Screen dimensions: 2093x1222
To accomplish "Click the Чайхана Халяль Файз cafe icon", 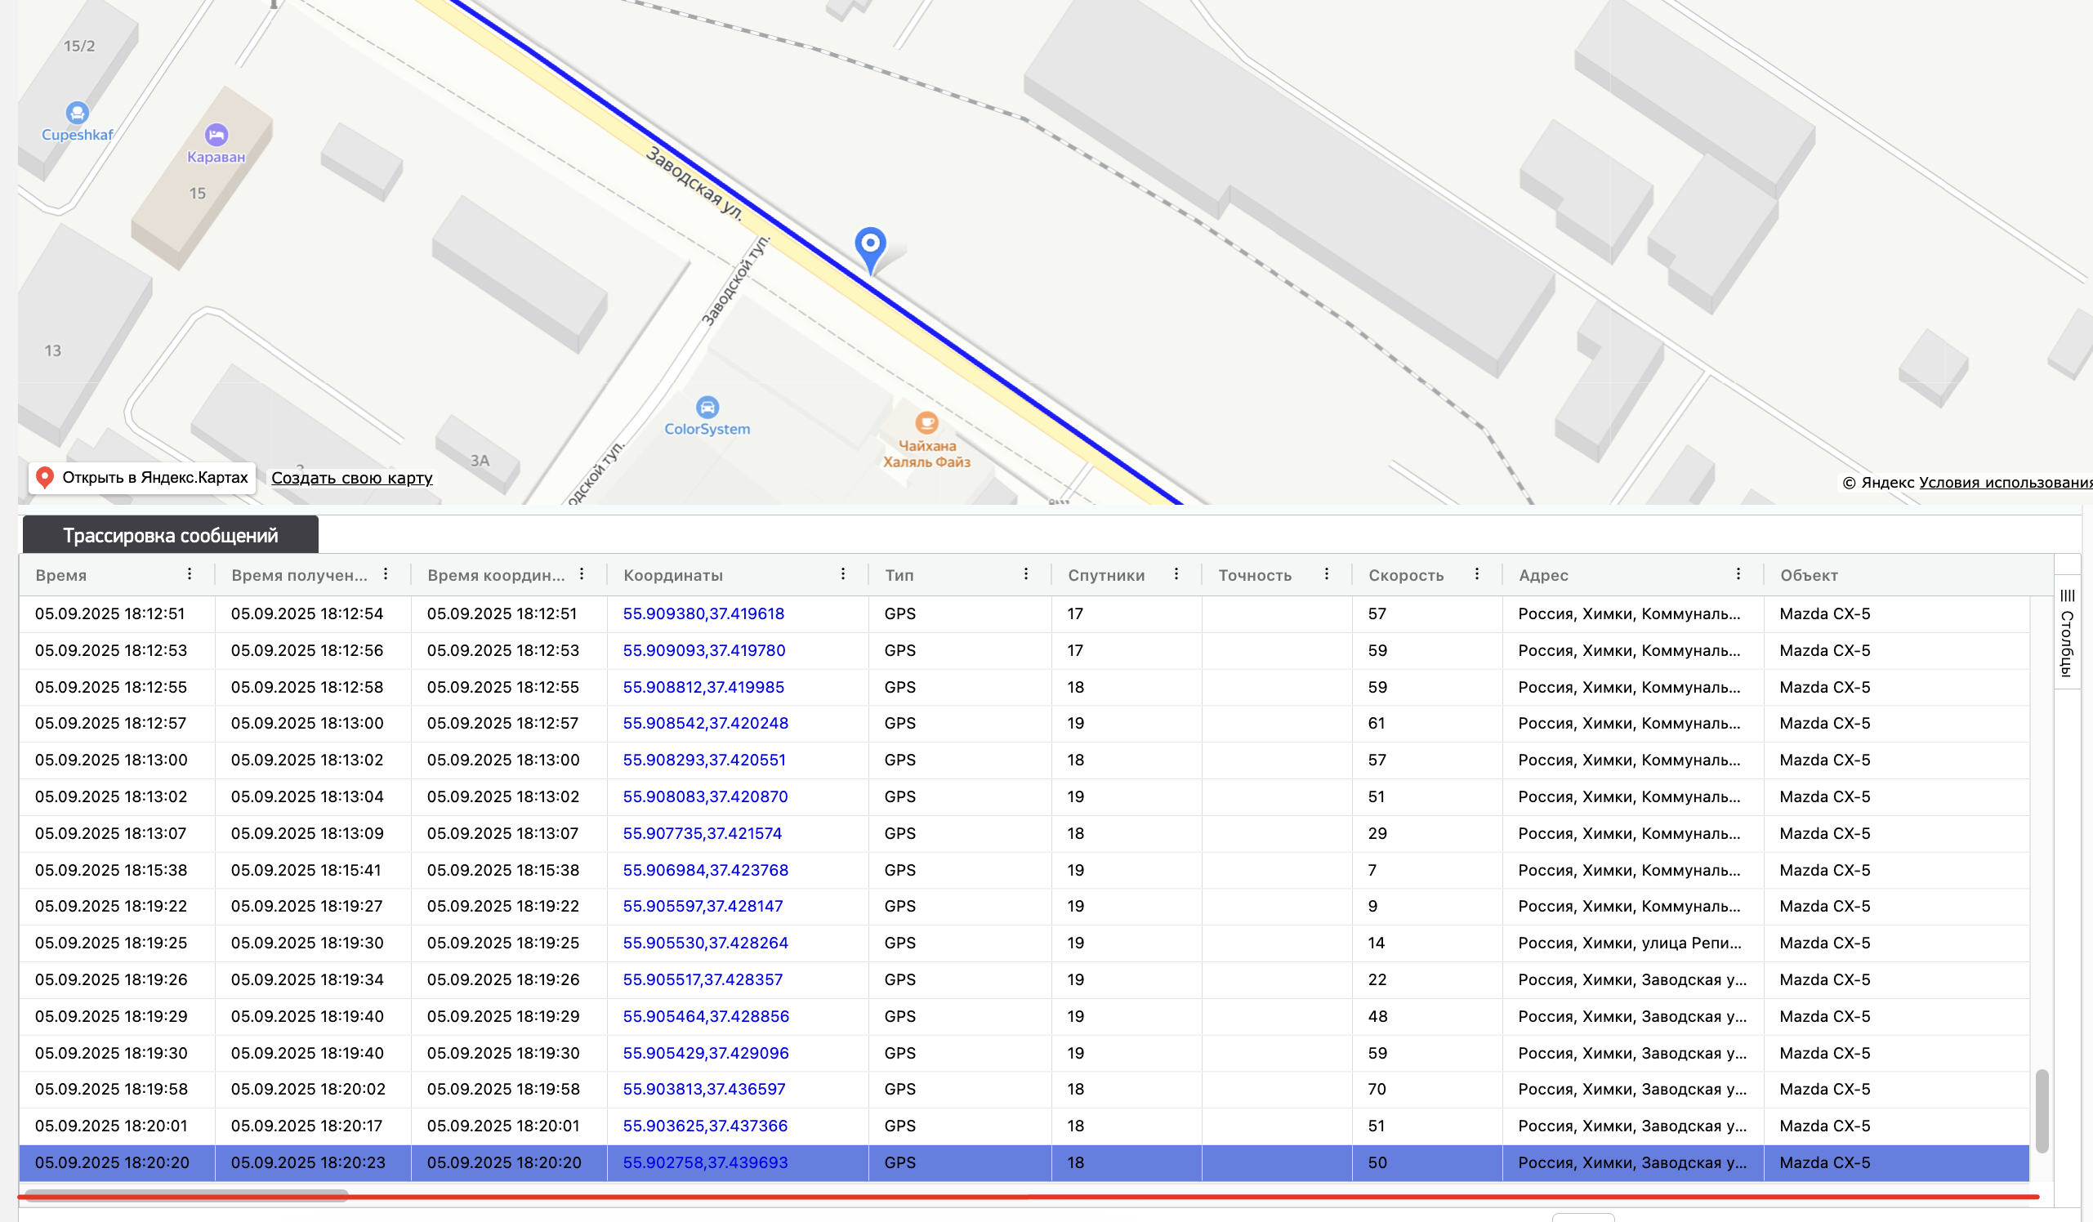I will [926, 423].
